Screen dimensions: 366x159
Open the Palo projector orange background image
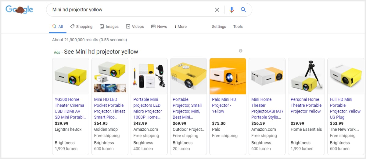pyautogui.click(x=228, y=76)
